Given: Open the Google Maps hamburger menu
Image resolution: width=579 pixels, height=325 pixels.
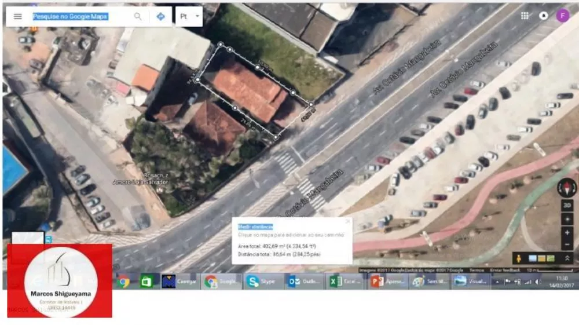Looking at the screenshot, I should [18, 17].
